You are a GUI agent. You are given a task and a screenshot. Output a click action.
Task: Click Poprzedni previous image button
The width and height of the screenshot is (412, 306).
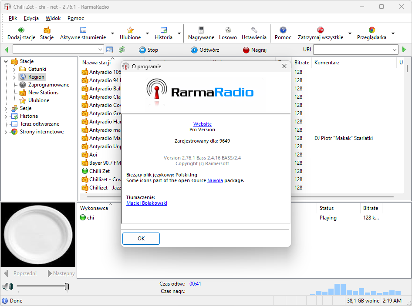(20, 273)
